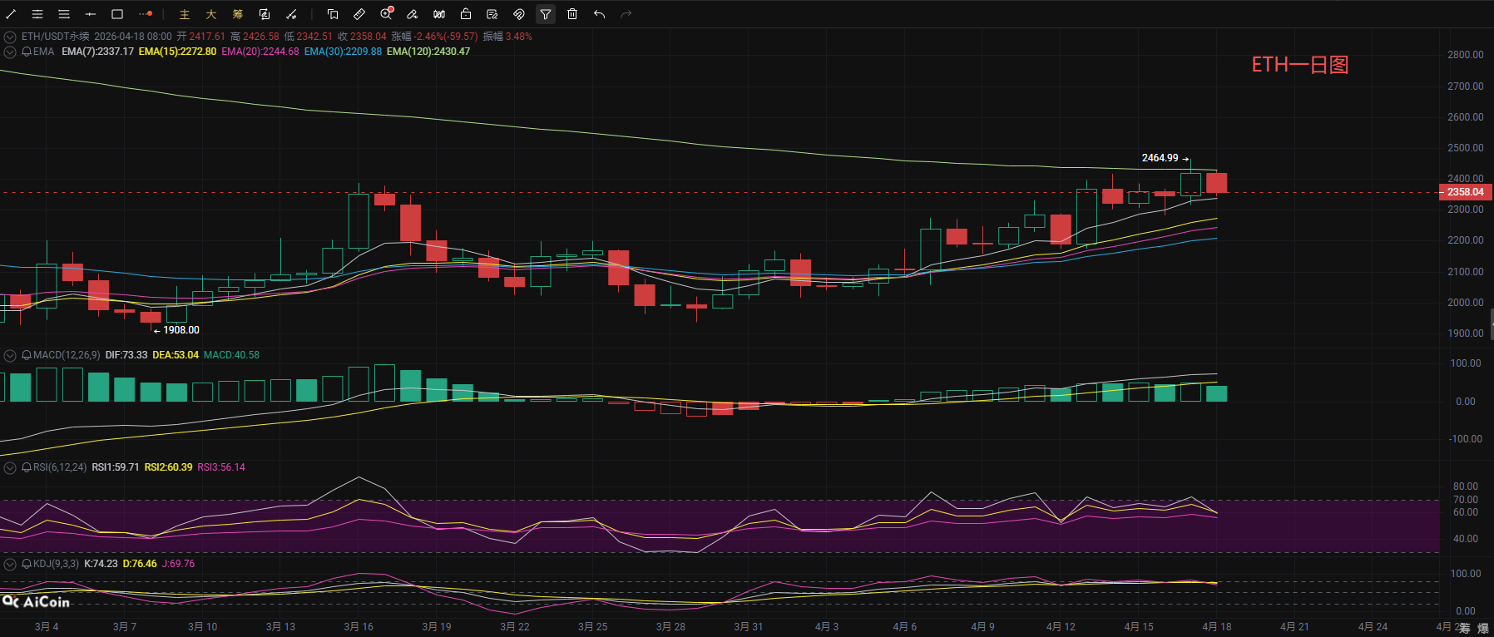Viewport: 1494px width, 637px height.
Task: Toggle the lock drawings icon
Action: click(466, 14)
